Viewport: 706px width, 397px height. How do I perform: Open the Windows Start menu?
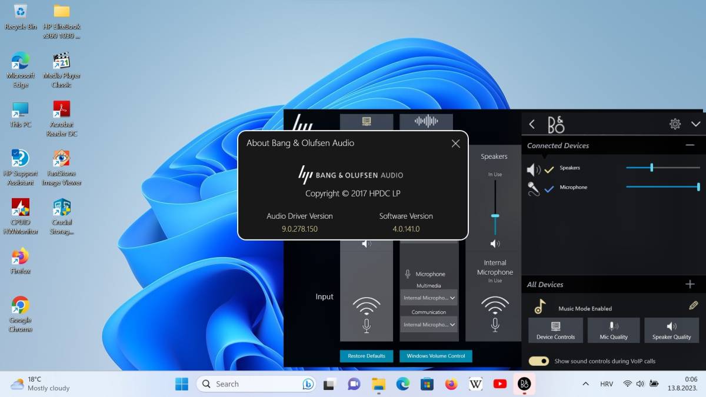[182, 384]
